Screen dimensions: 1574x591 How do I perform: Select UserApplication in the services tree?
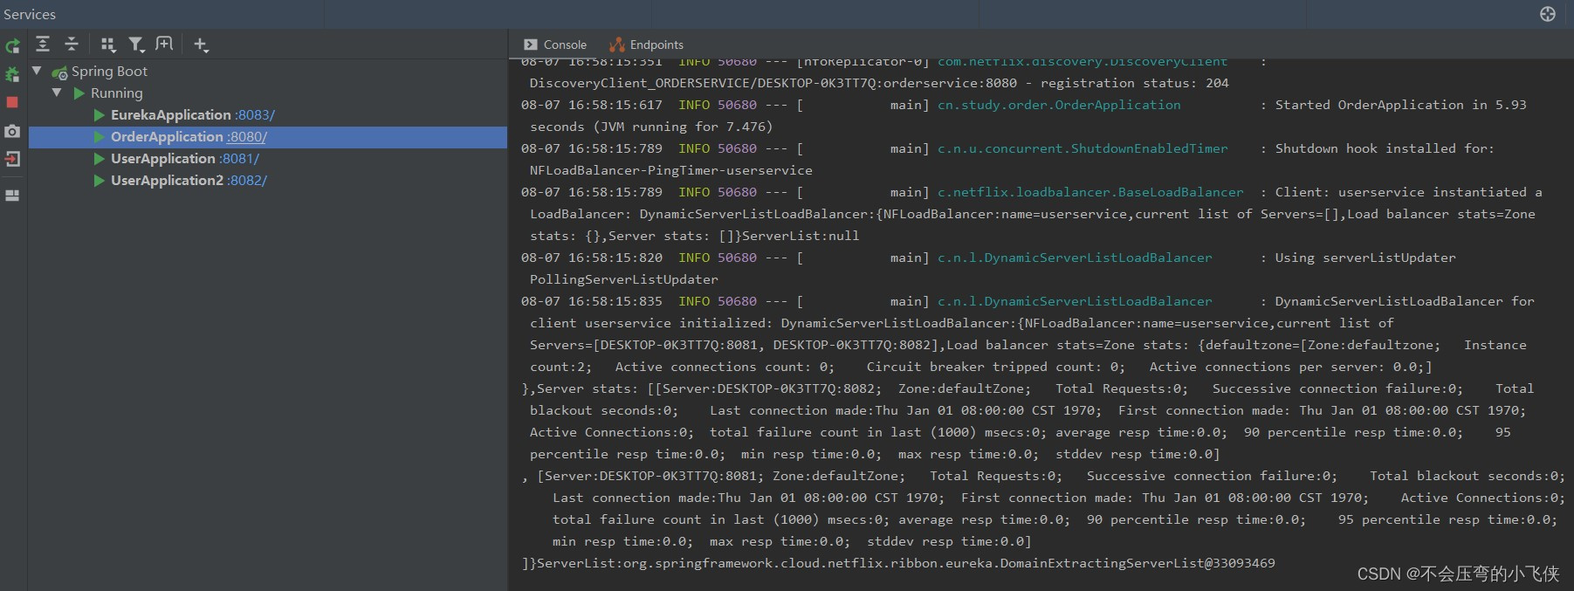pyautogui.click(x=162, y=159)
